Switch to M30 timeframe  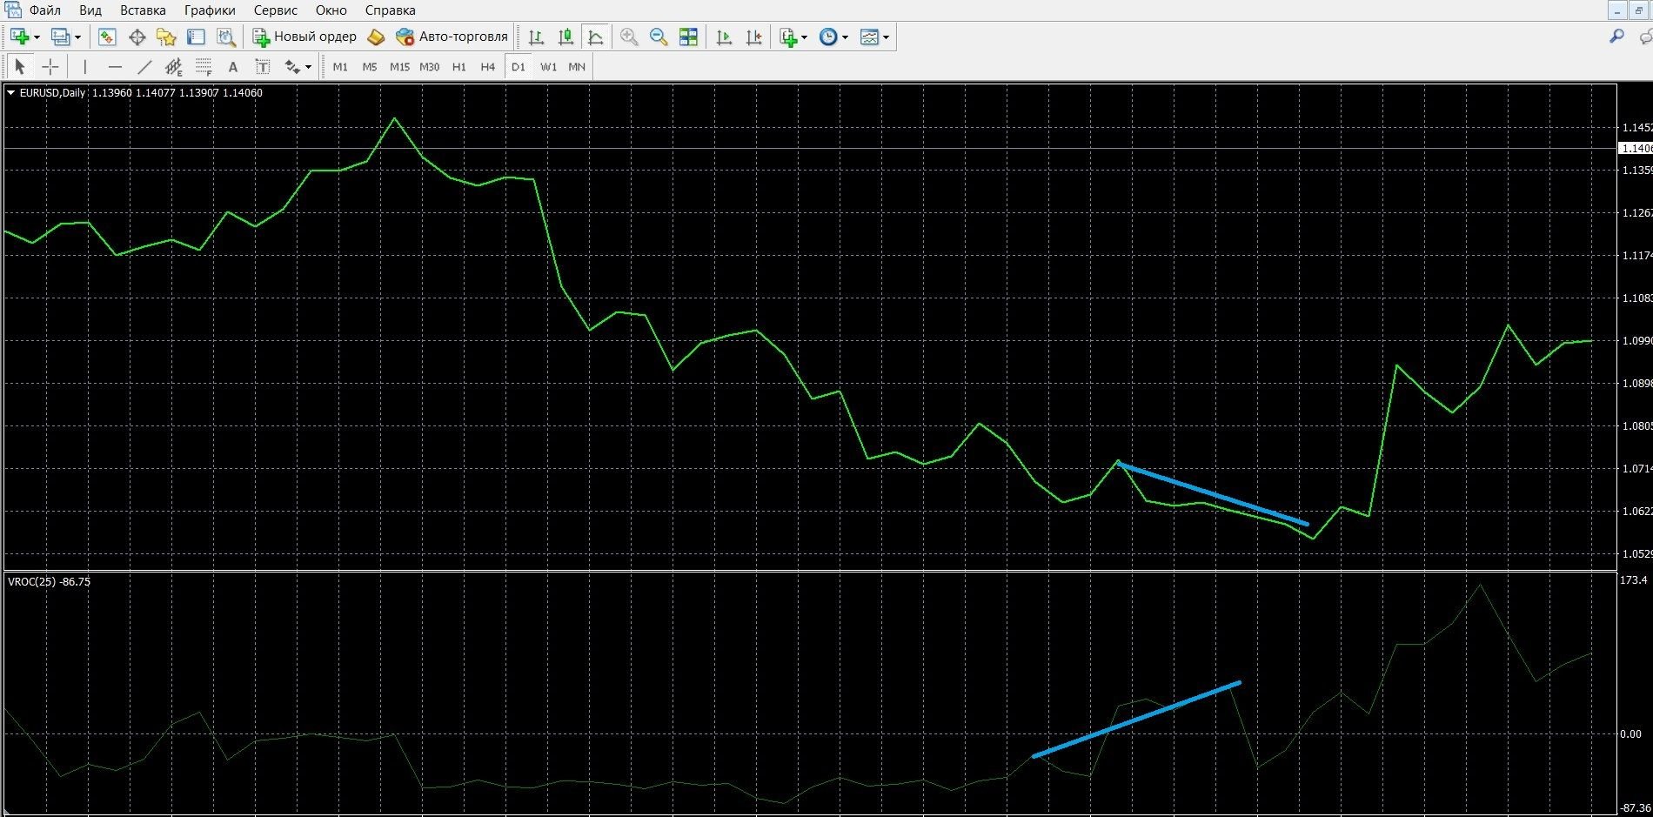[x=429, y=66]
